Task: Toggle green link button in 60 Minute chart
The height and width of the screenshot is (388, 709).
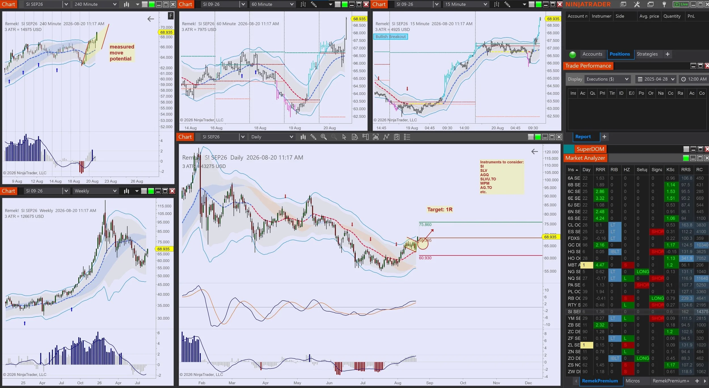Action: pyautogui.click(x=345, y=4)
